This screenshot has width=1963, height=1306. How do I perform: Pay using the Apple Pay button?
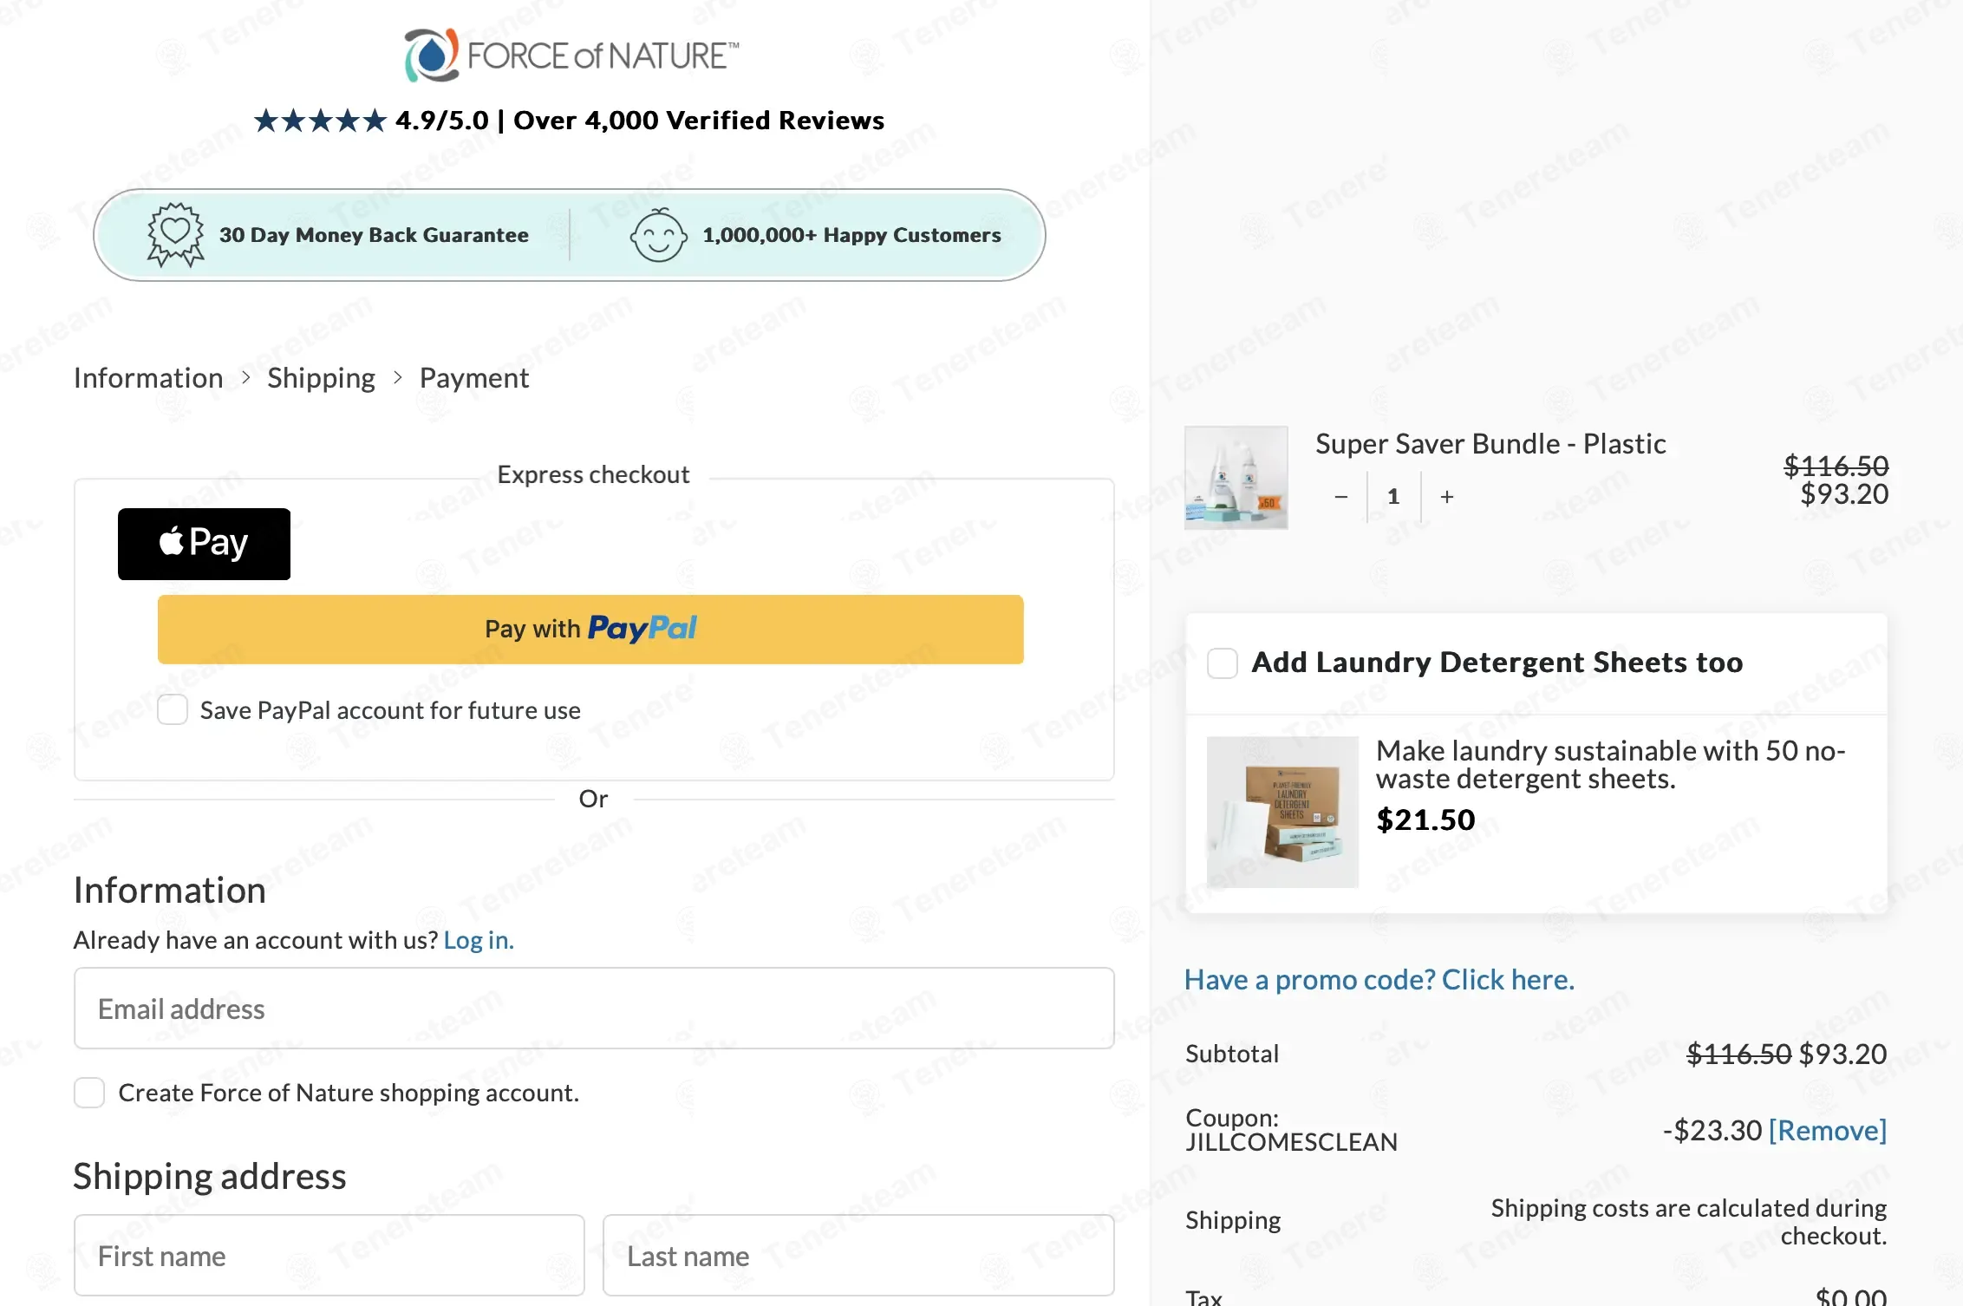coord(204,544)
